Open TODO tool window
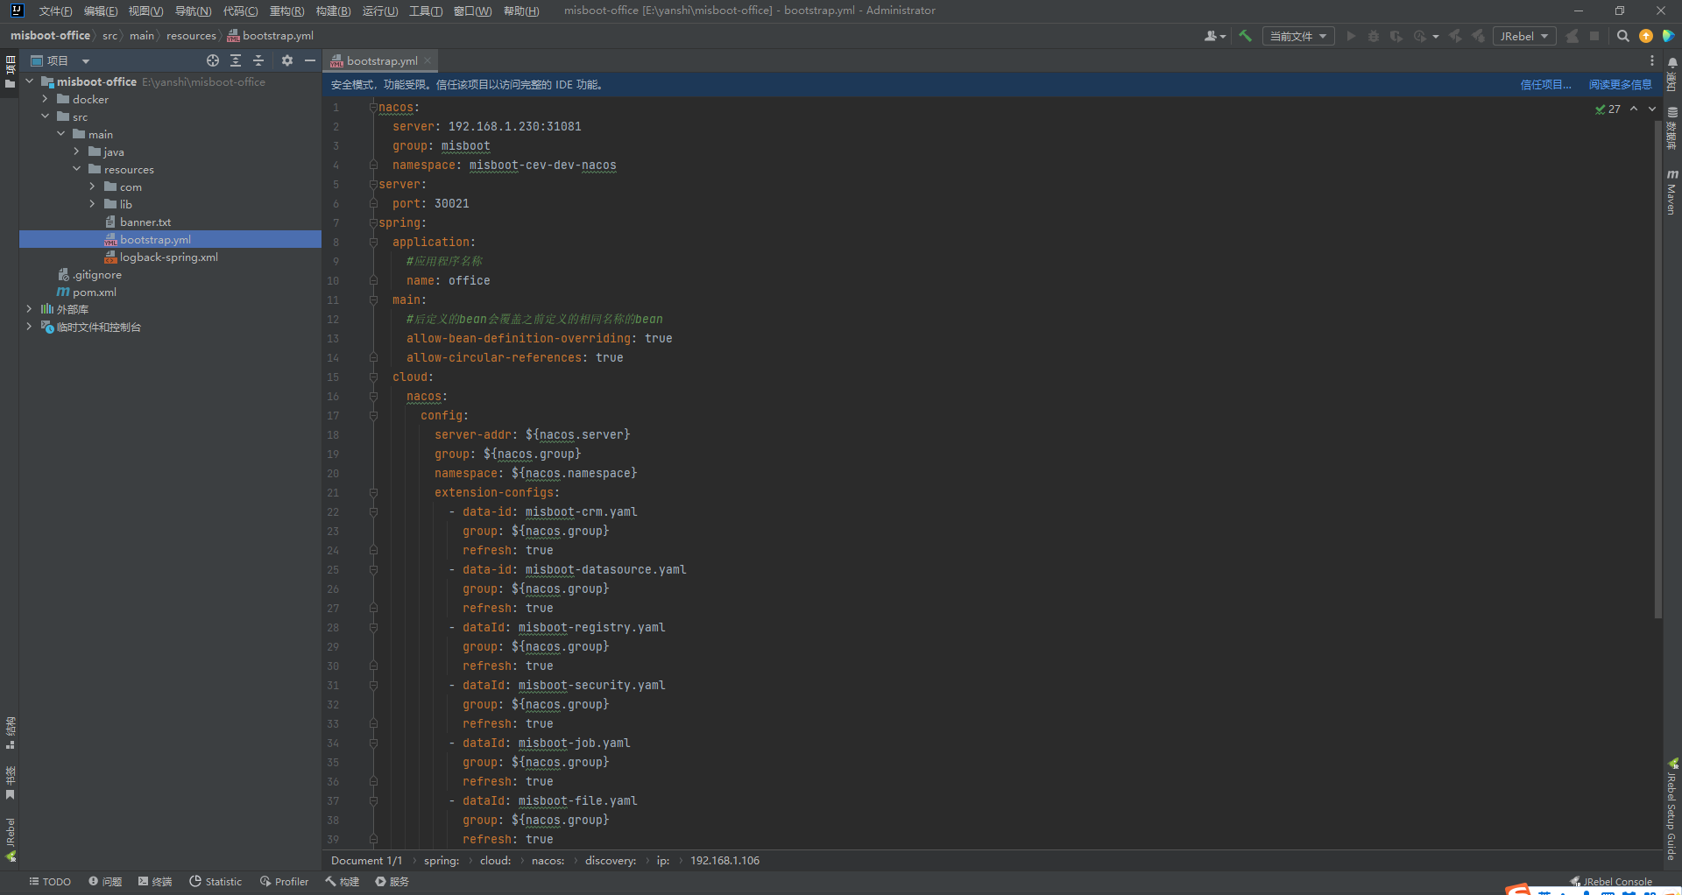The width and height of the screenshot is (1682, 895). coord(50,882)
